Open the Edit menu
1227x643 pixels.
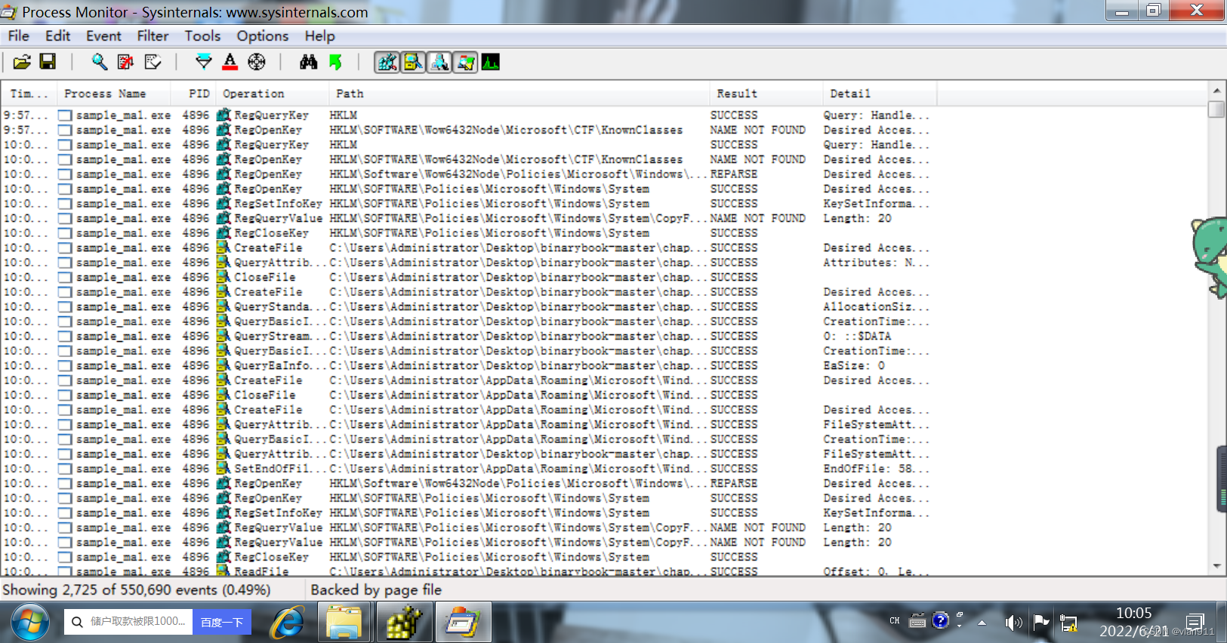pos(57,35)
